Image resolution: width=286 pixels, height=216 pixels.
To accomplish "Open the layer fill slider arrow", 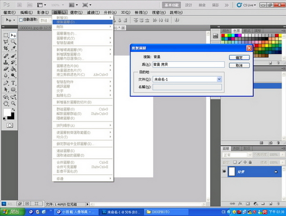I will coord(283,162).
